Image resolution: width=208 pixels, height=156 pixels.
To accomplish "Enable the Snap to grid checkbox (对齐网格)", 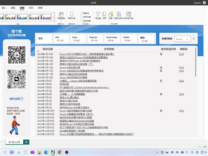I will tap(81, 17).
